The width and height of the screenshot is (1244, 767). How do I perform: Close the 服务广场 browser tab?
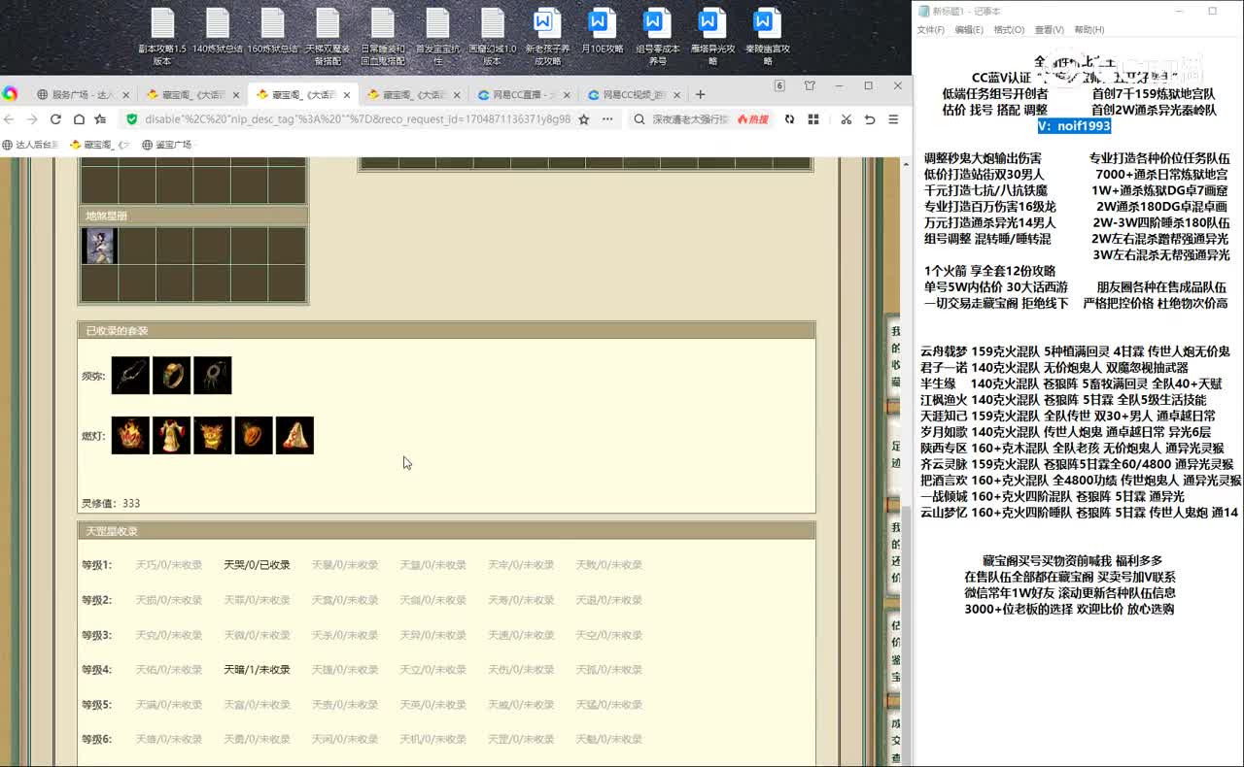point(124,95)
